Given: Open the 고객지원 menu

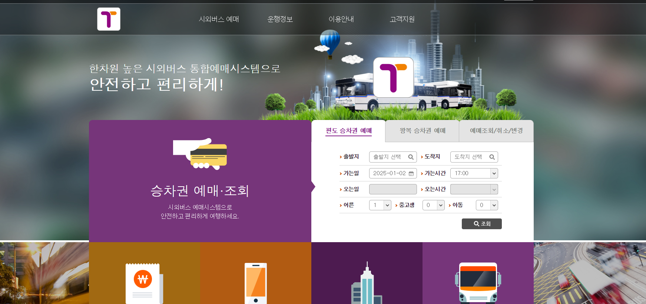Looking at the screenshot, I should pyautogui.click(x=402, y=19).
